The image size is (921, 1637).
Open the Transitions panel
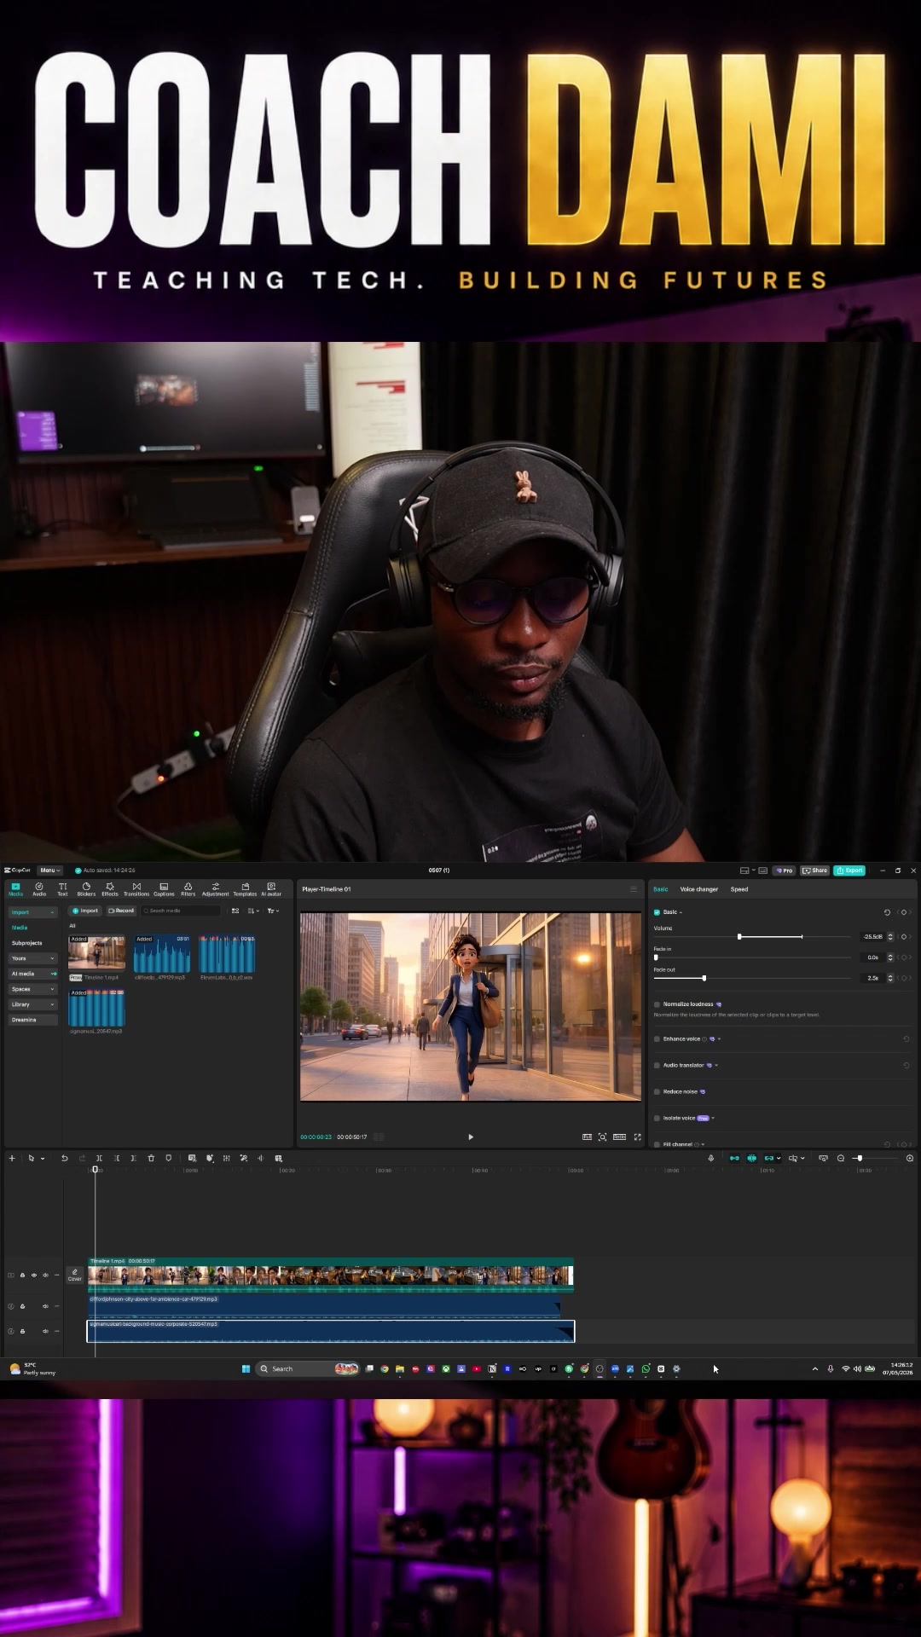[136, 889]
